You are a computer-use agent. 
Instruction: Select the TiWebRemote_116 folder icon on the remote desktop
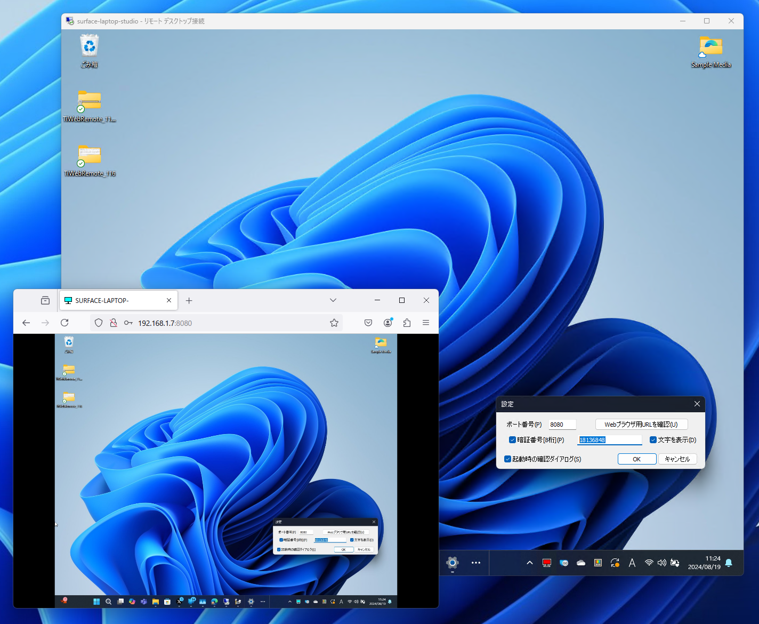pos(89,161)
